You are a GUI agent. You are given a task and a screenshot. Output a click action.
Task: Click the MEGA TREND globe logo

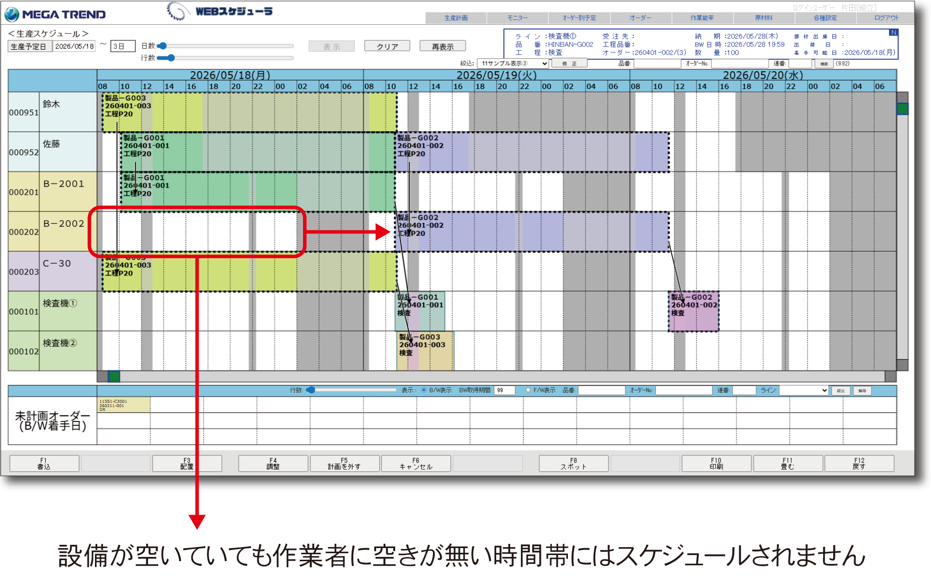pyautogui.click(x=11, y=14)
